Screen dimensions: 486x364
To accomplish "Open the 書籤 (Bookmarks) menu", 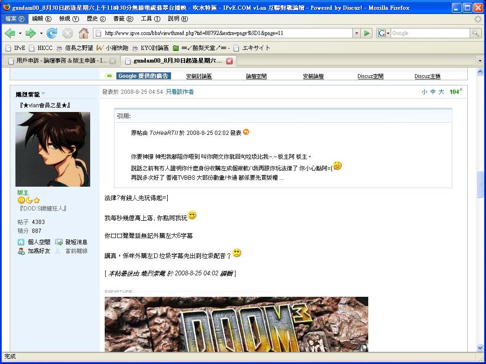I will coord(123,19).
